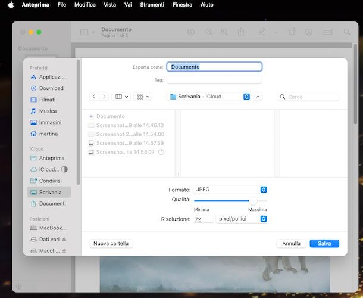The height and width of the screenshot is (298, 363).
Task: Open the Apple menu
Action: pos(11,5)
